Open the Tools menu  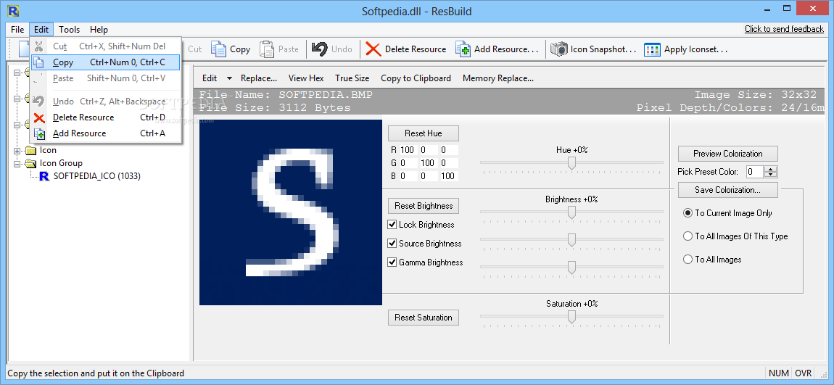pos(69,29)
